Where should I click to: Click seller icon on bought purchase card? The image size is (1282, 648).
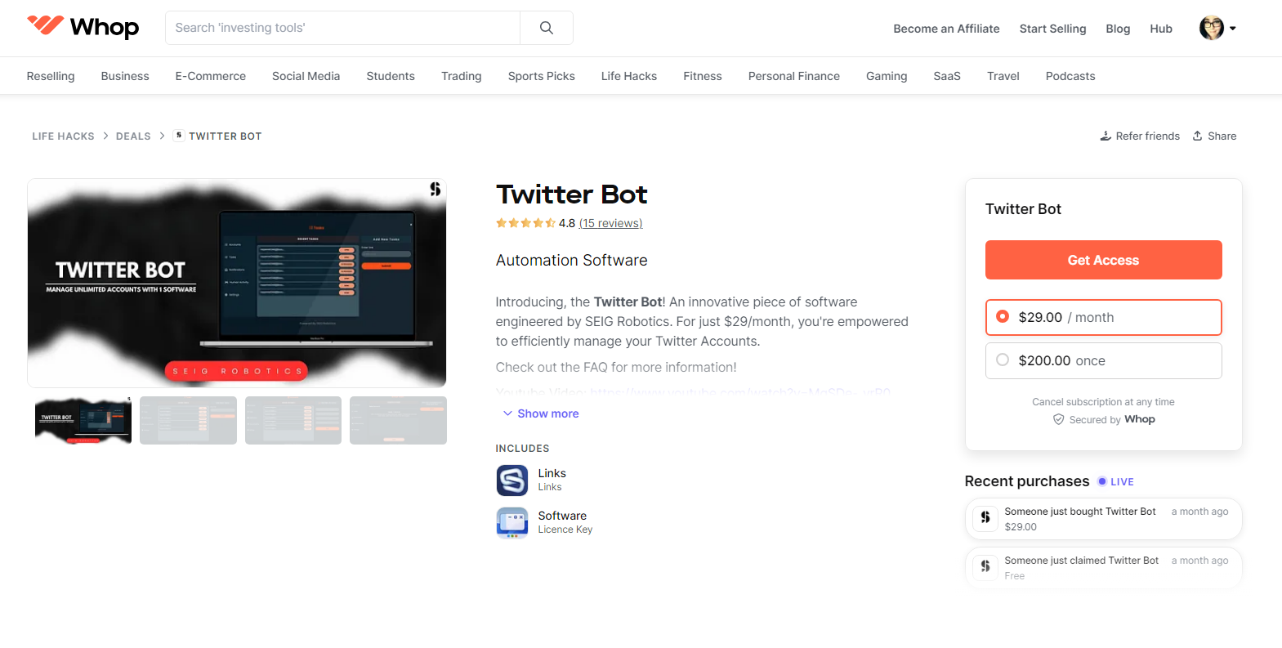(x=985, y=518)
